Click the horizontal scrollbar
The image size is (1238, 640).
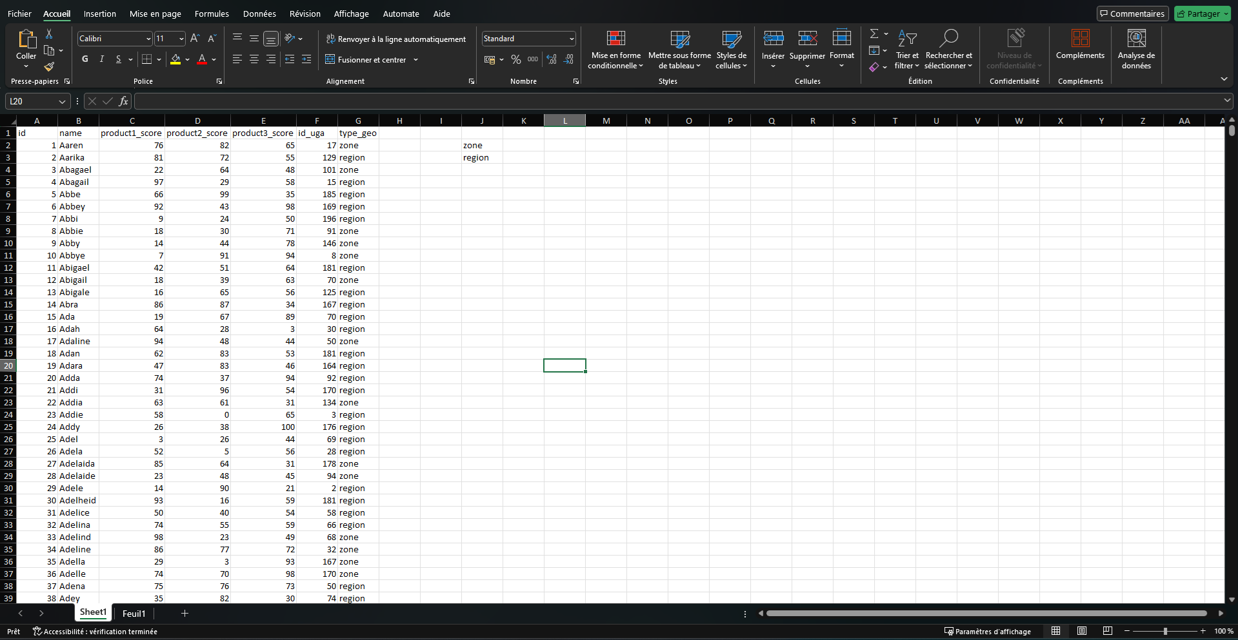[x=986, y=614]
